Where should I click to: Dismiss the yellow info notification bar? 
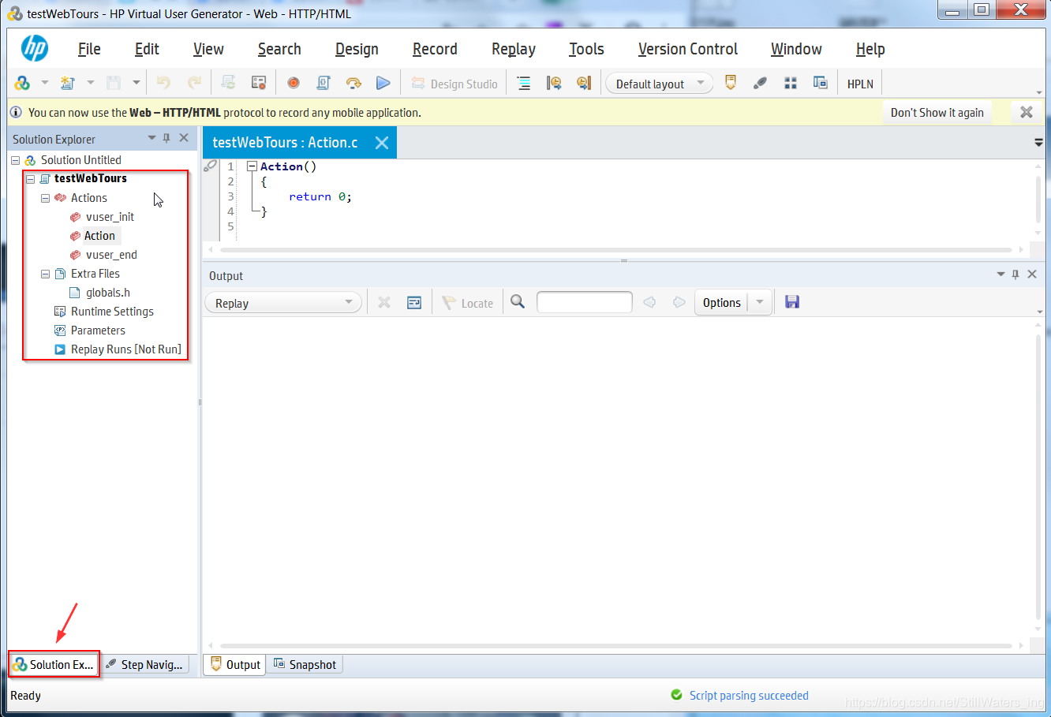[1027, 112]
